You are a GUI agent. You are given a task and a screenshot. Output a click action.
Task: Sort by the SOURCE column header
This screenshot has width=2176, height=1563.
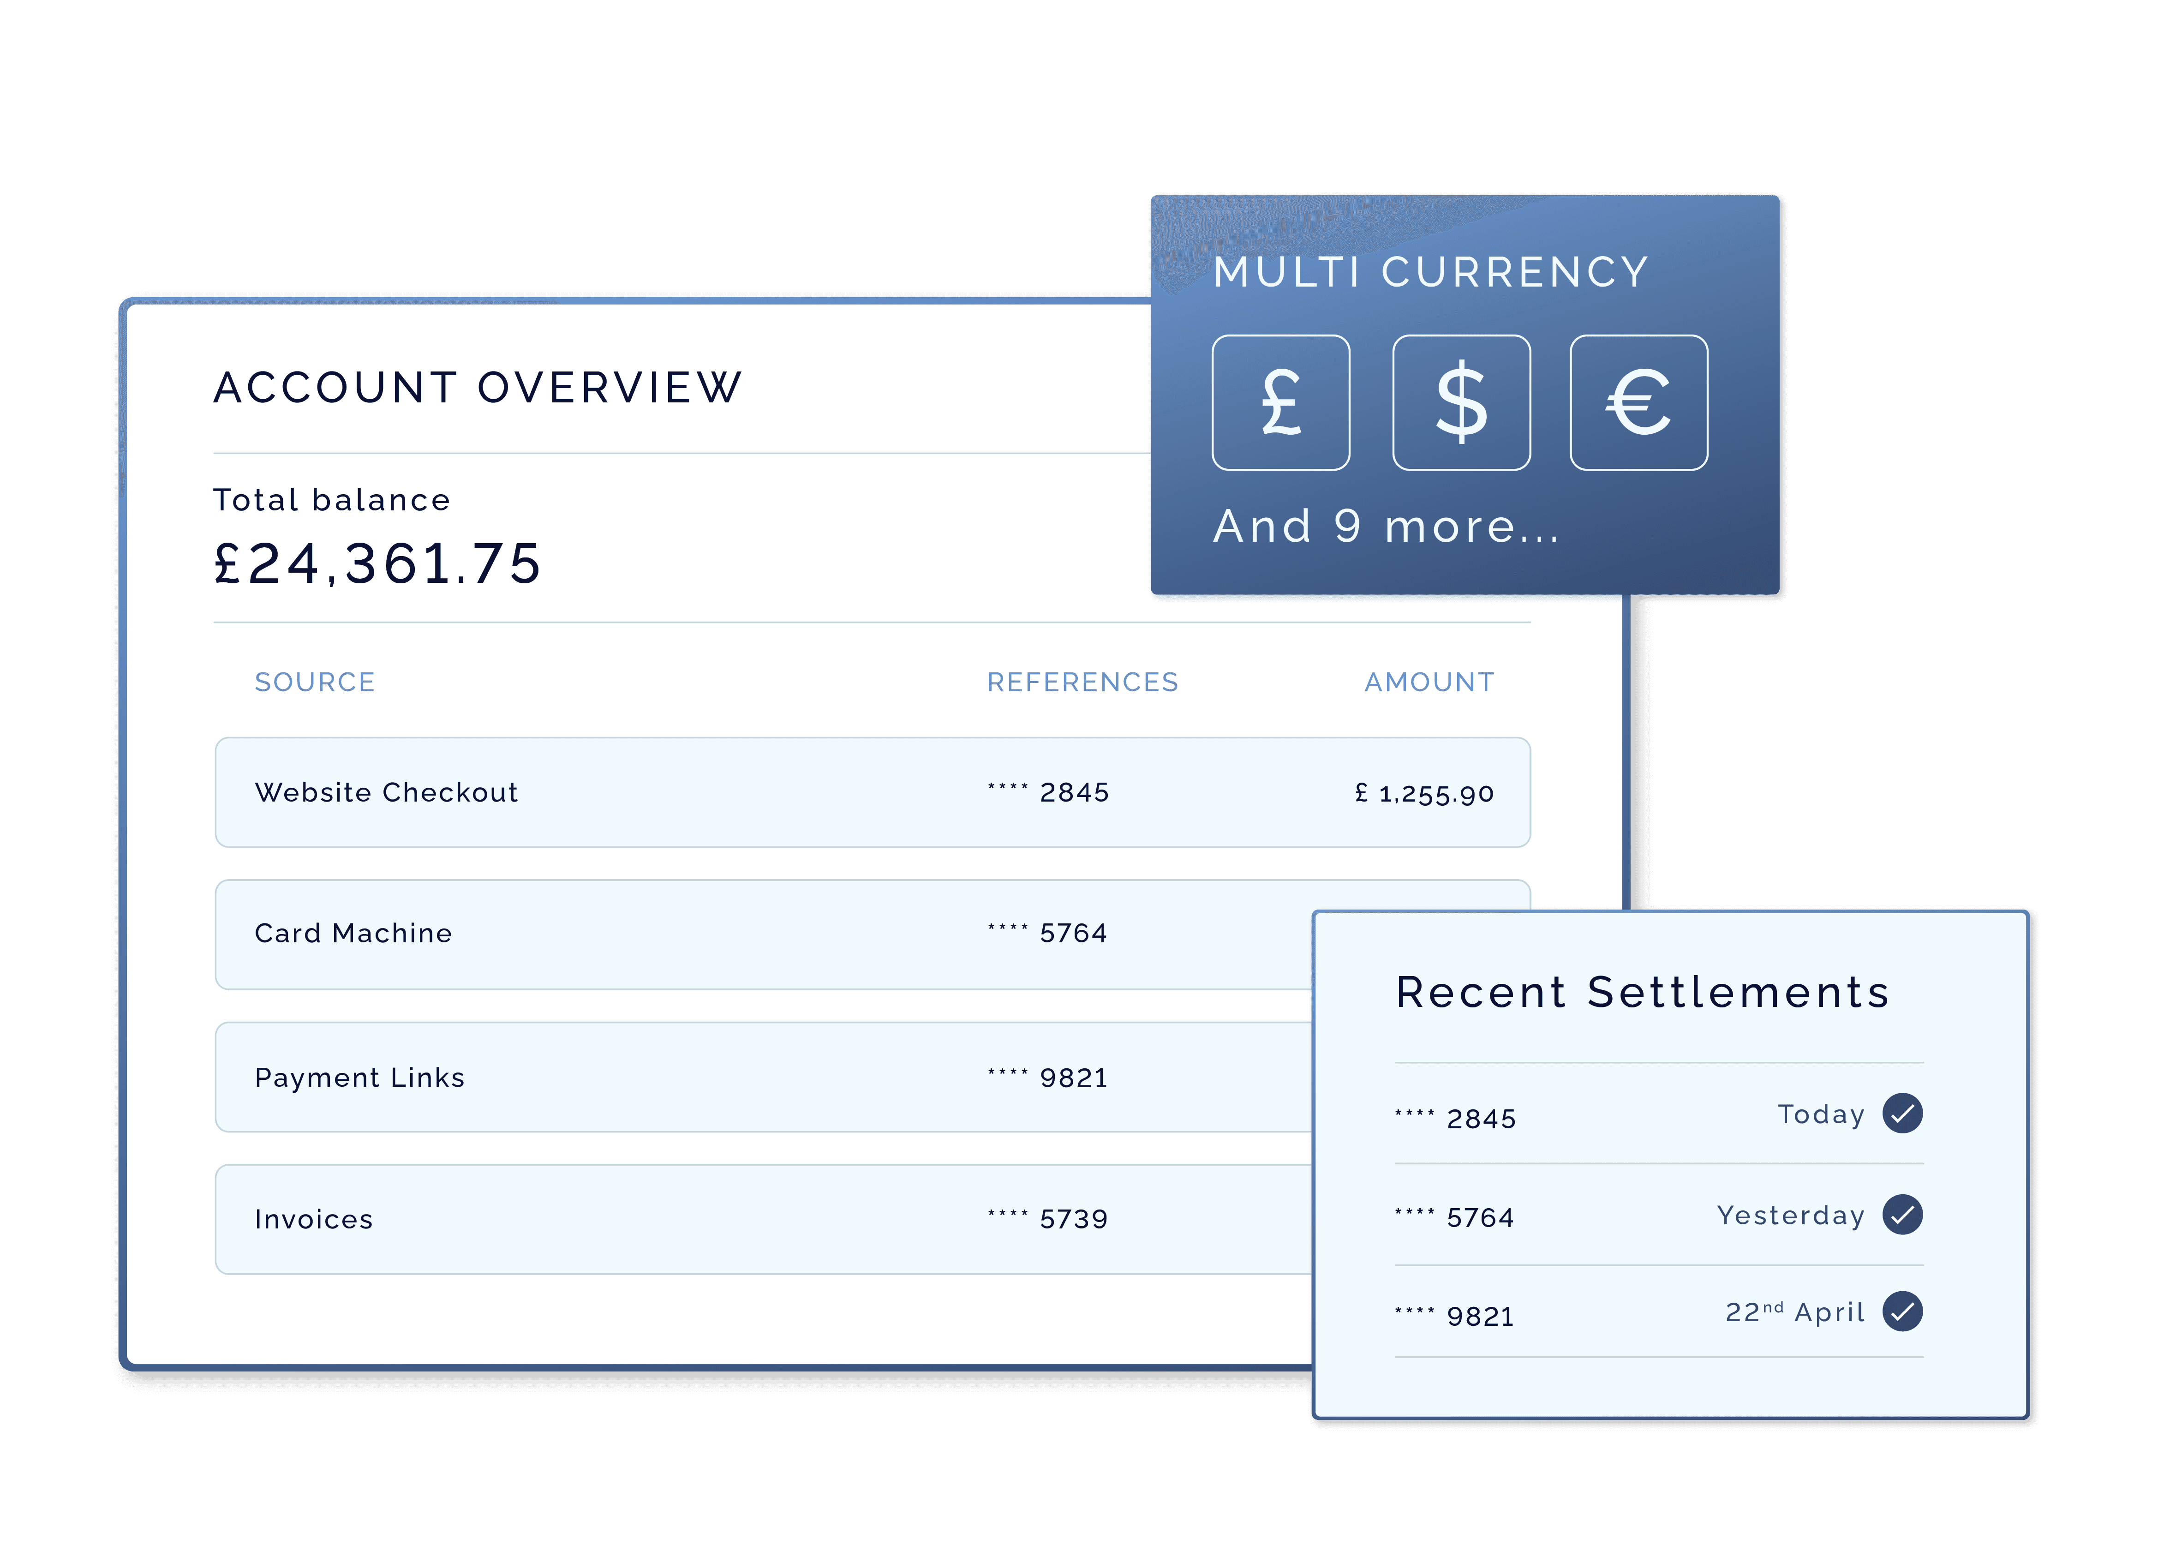tap(315, 682)
